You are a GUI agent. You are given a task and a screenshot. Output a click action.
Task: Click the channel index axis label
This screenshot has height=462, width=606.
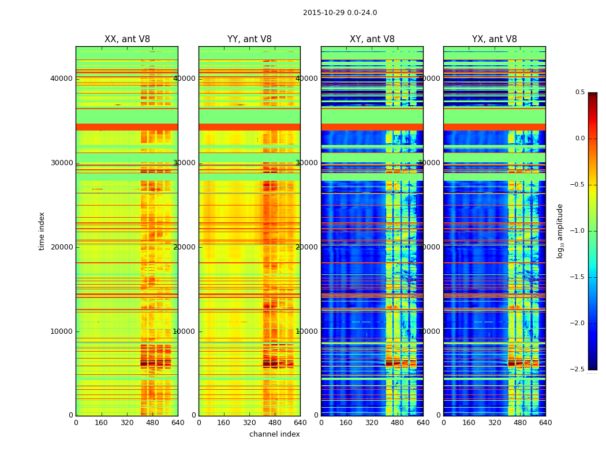click(x=274, y=434)
